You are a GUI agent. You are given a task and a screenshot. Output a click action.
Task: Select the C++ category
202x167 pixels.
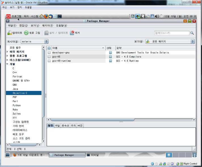[x=14, y=72]
